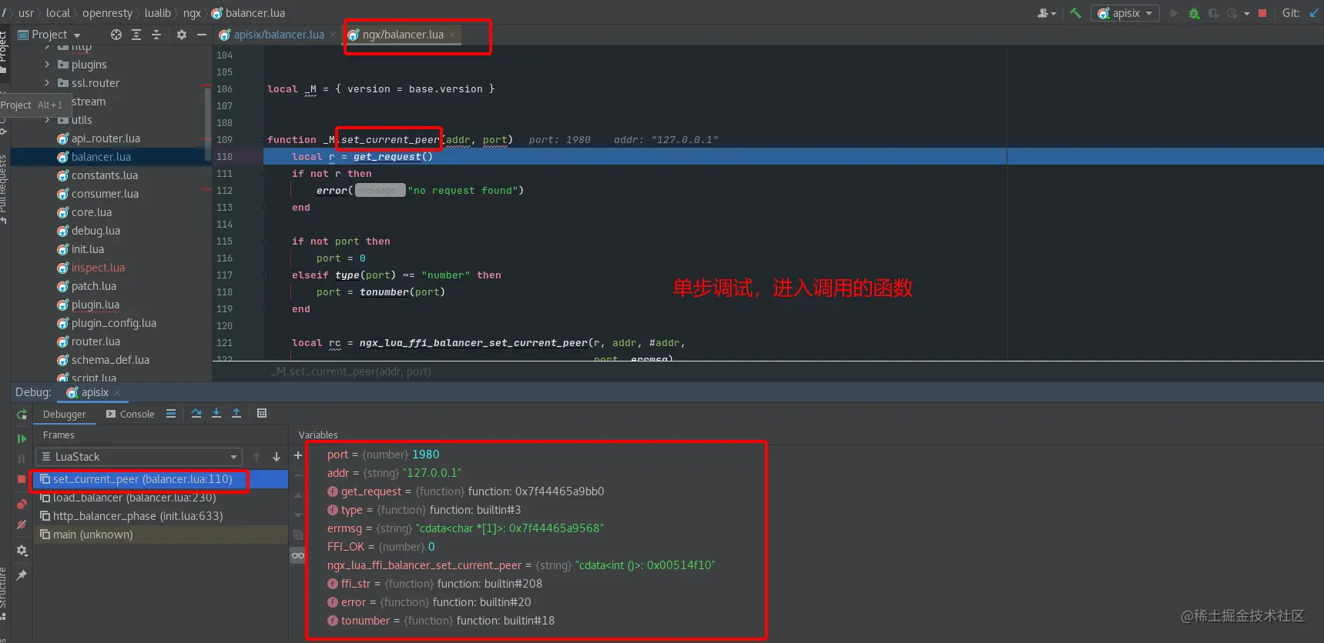Open core.lua in project tree
The height and width of the screenshot is (643, 1324).
point(92,212)
